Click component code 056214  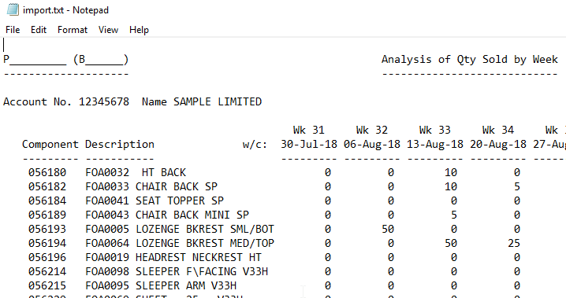(47, 272)
